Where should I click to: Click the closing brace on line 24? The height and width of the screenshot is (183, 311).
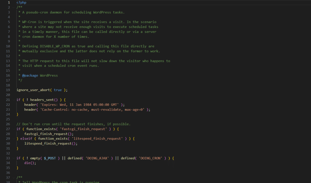pyautogui.click(x=17, y=114)
